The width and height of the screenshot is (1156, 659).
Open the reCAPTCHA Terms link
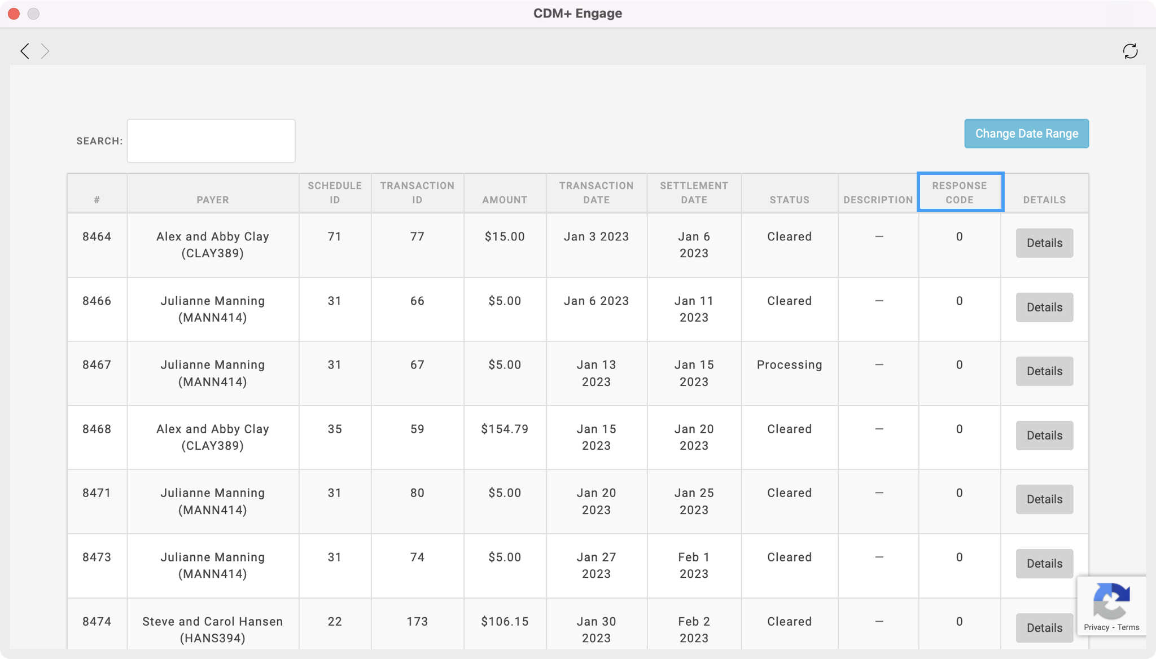click(1128, 627)
